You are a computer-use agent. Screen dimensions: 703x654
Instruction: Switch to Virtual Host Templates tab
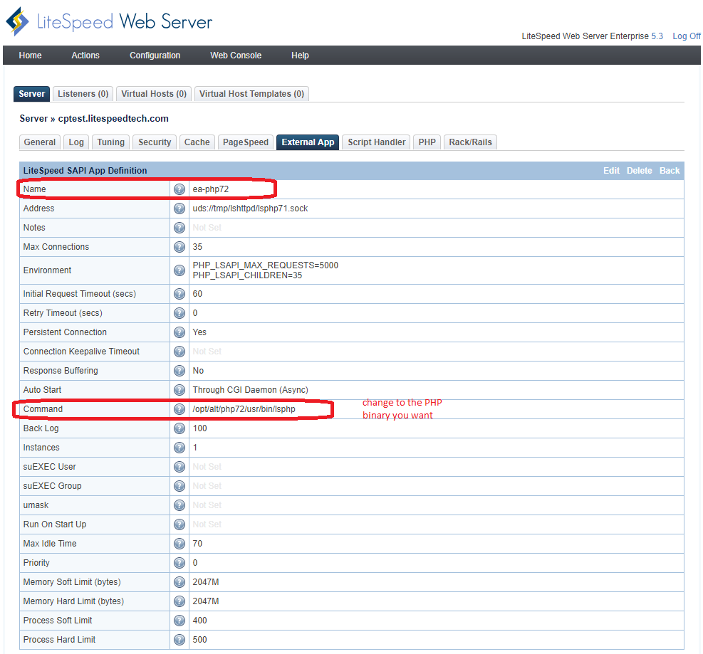pyautogui.click(x=251, y=94)
